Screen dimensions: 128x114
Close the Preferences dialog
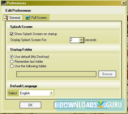point(124,3)
